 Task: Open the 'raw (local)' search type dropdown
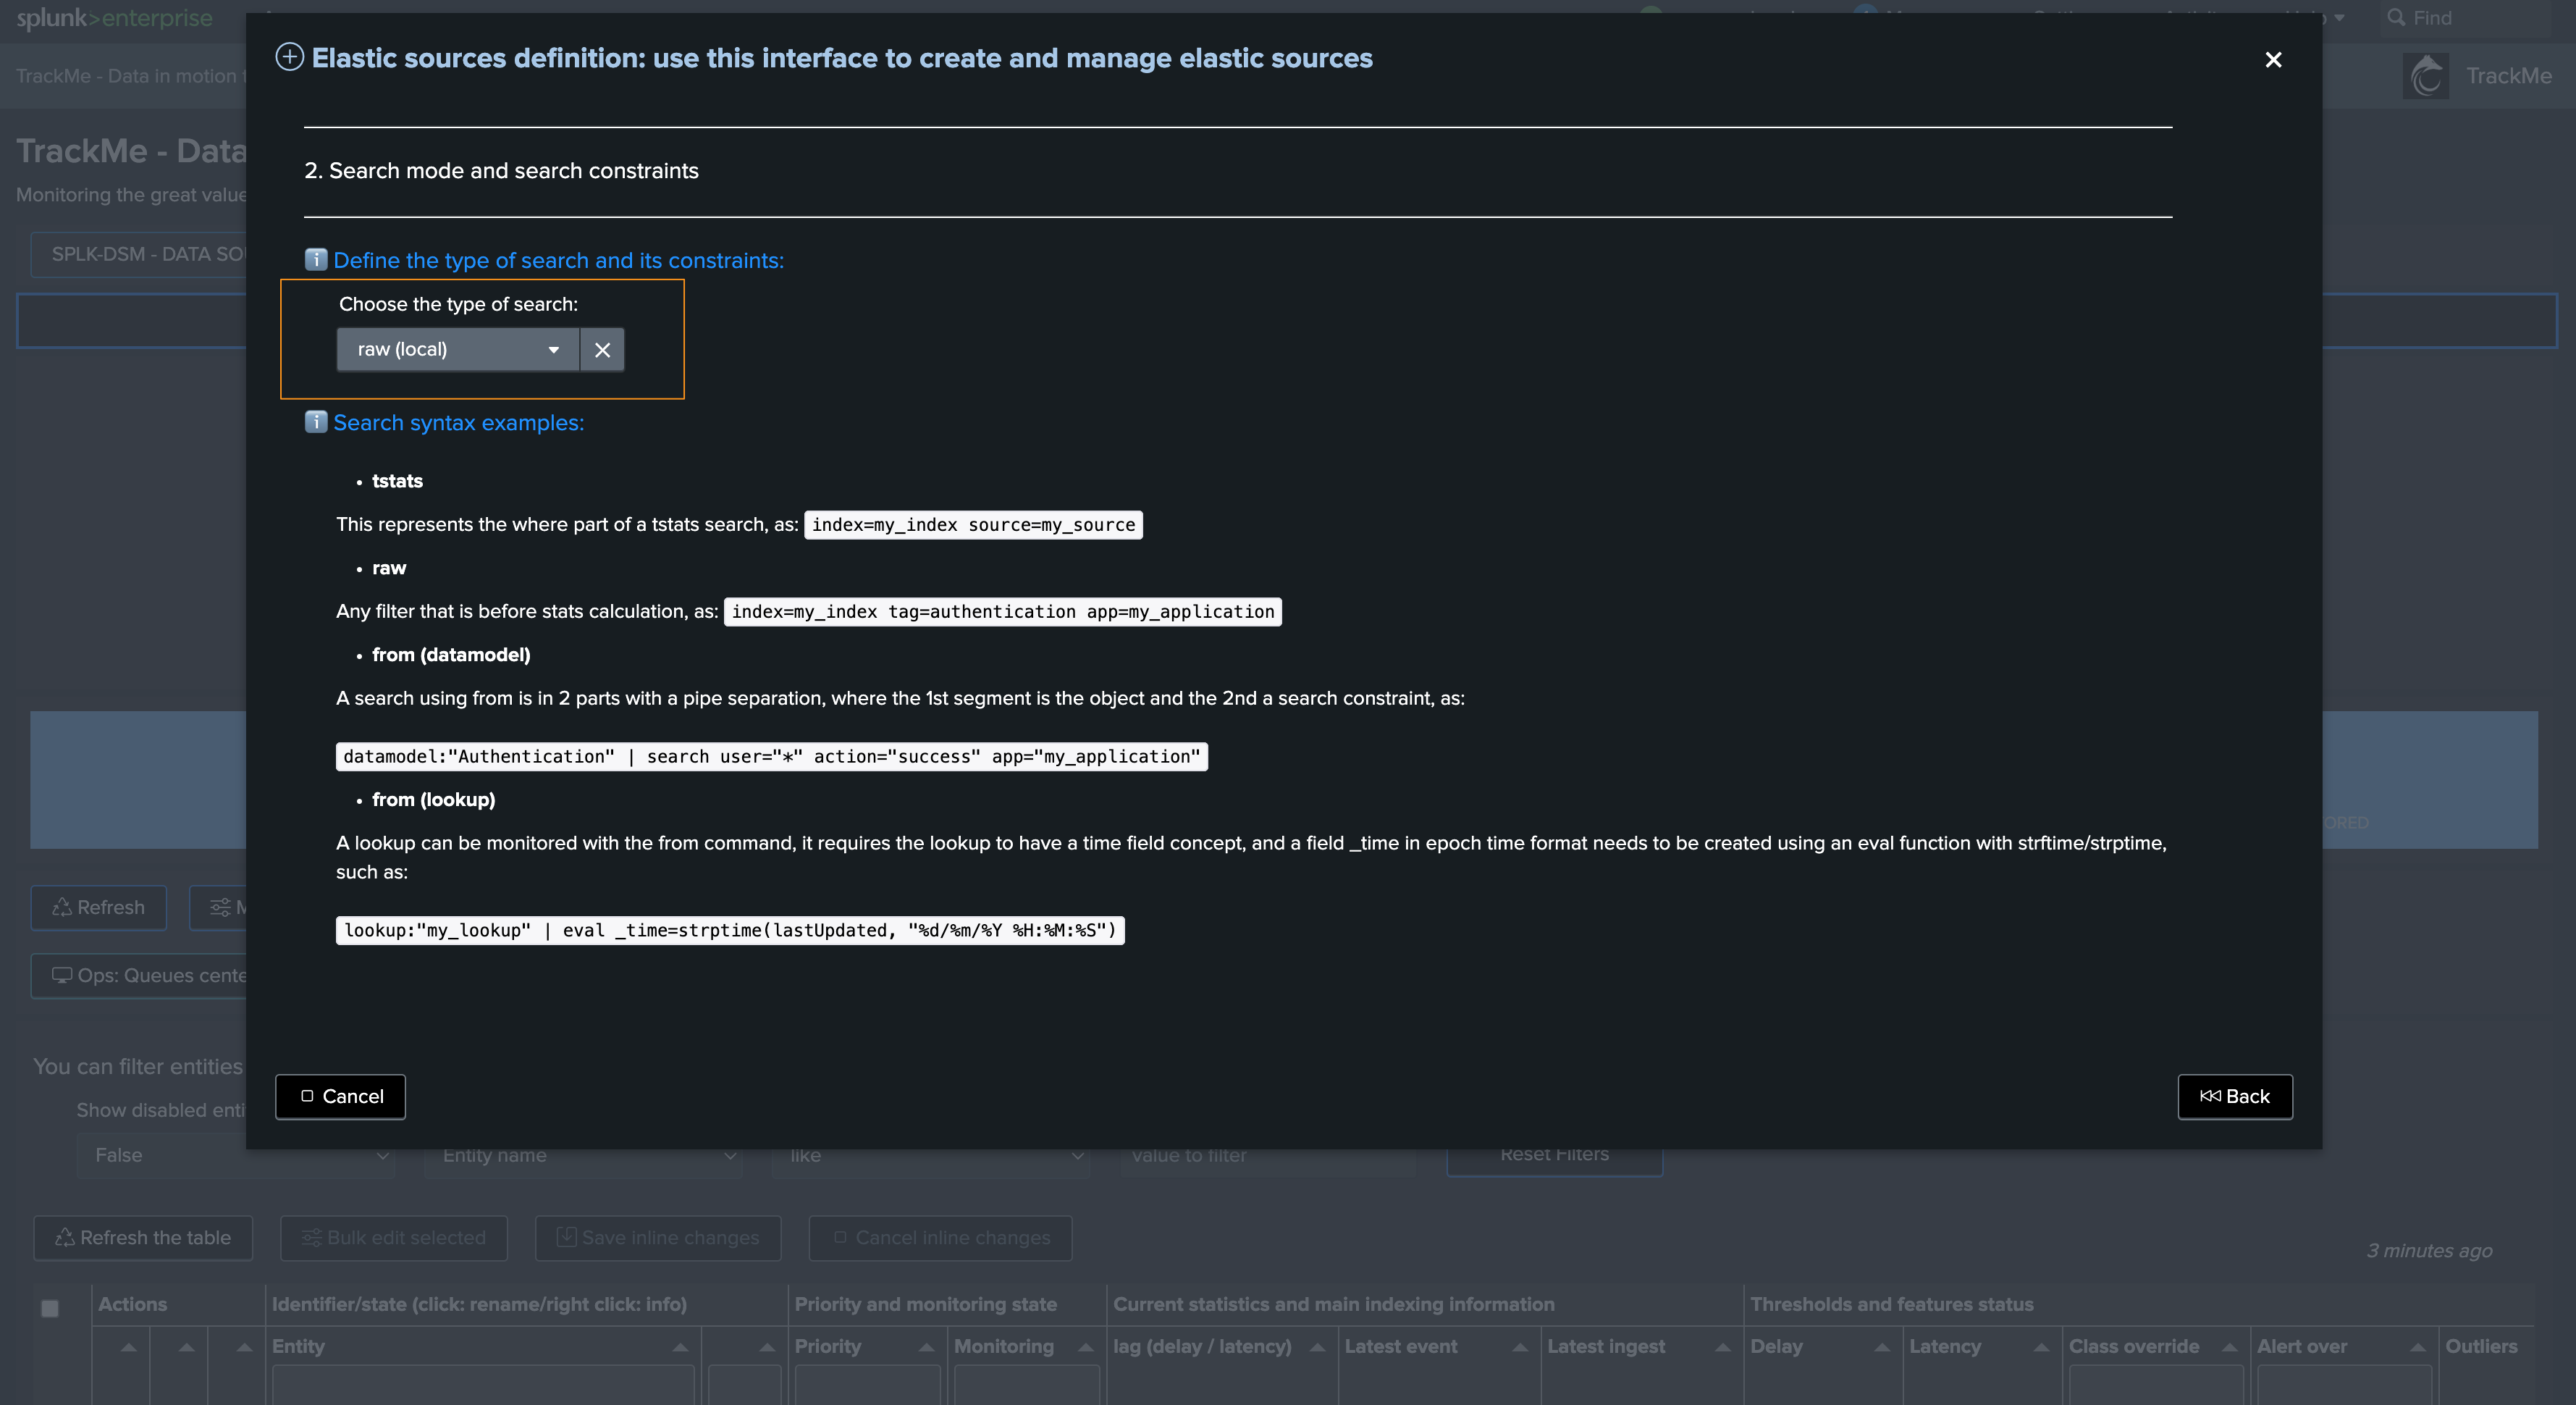(458, 349)
